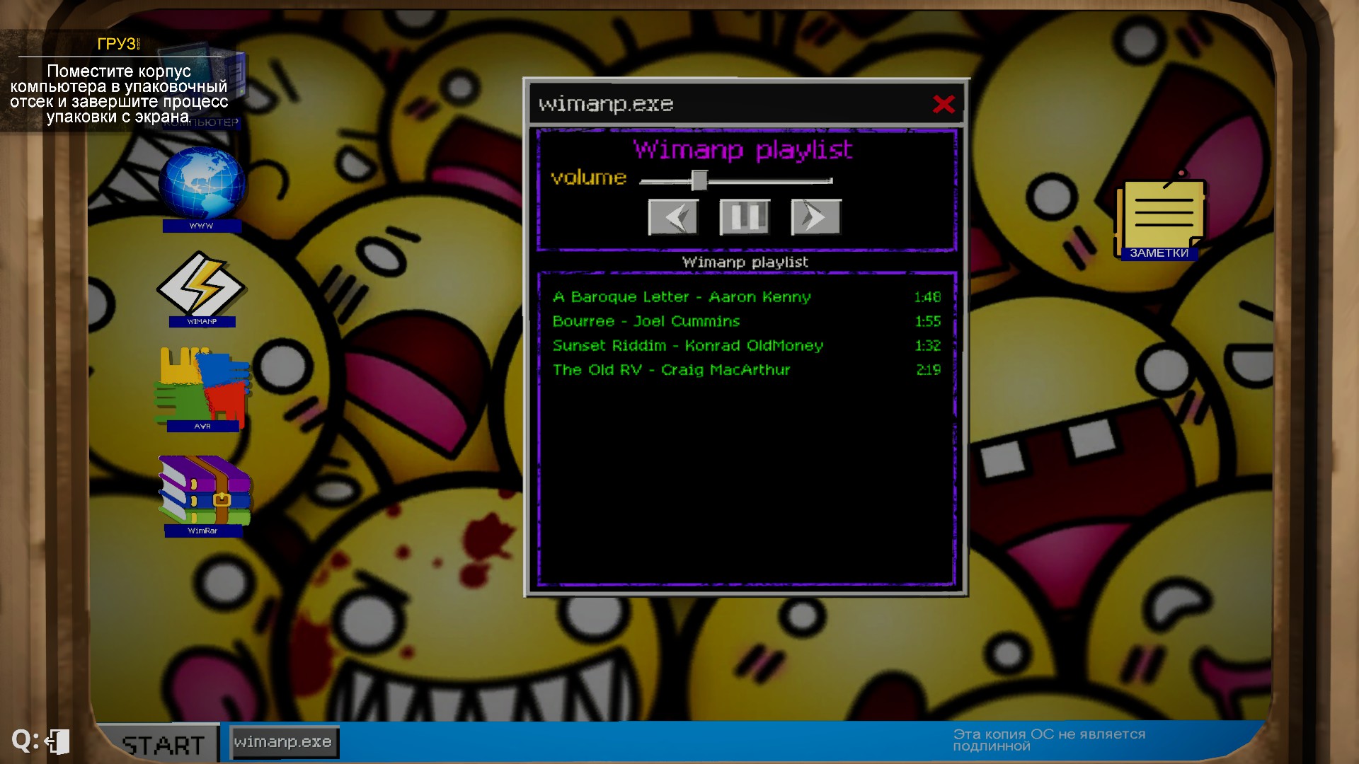
Task: Open the WimRar archive desktop icon
Action: point(204,496)
